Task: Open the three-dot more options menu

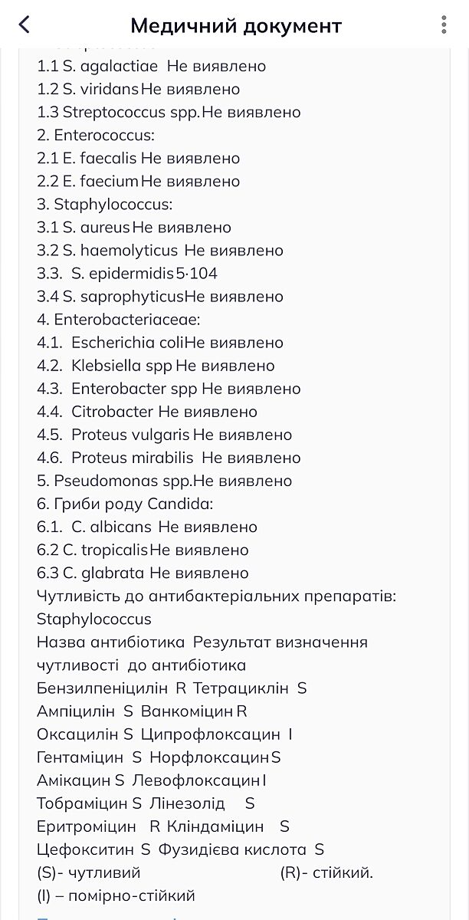Action: pos(444,25)
